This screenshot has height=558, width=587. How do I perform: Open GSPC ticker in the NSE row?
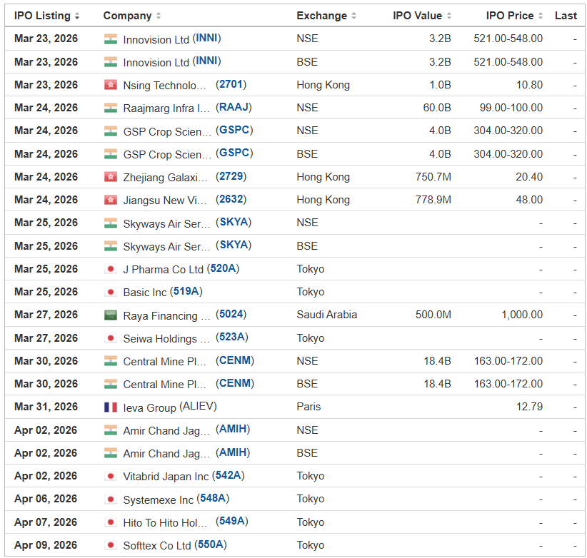point(234,130)
